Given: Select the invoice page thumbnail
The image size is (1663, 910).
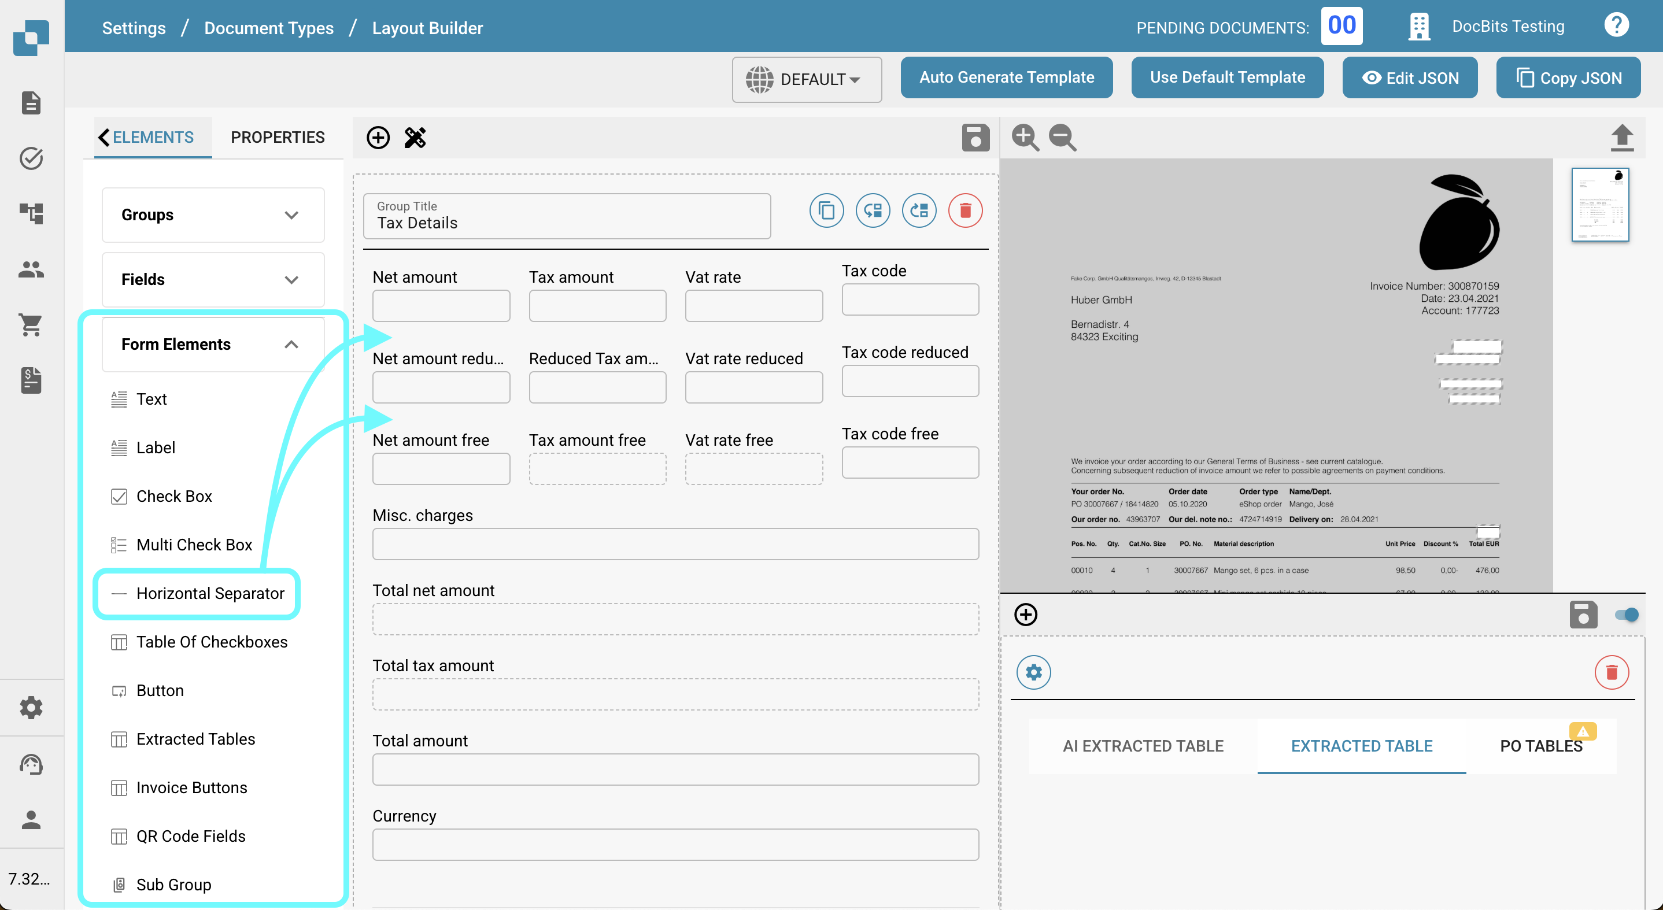Looking at the screenshot, I should (1600, 205).
